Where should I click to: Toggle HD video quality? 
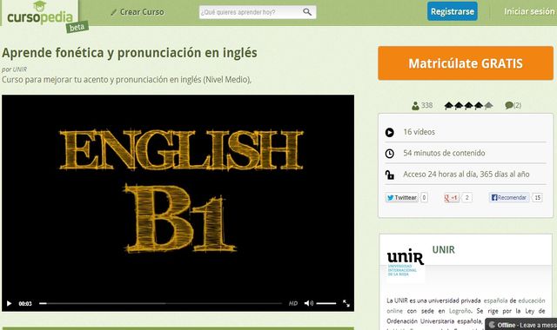click(293, 303)
